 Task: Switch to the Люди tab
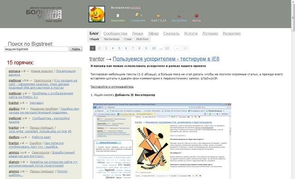pyautogui.click(x=137, y=34)
